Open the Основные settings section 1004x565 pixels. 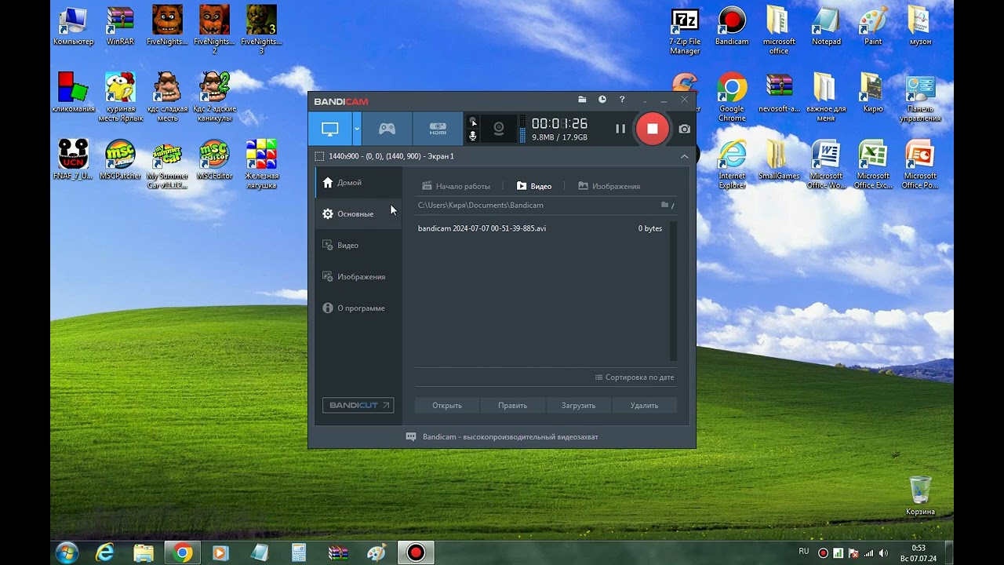[358, 213]
